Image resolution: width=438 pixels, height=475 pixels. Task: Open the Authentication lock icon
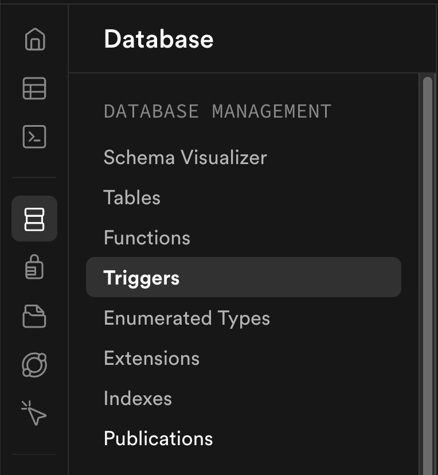coord(34,267)
